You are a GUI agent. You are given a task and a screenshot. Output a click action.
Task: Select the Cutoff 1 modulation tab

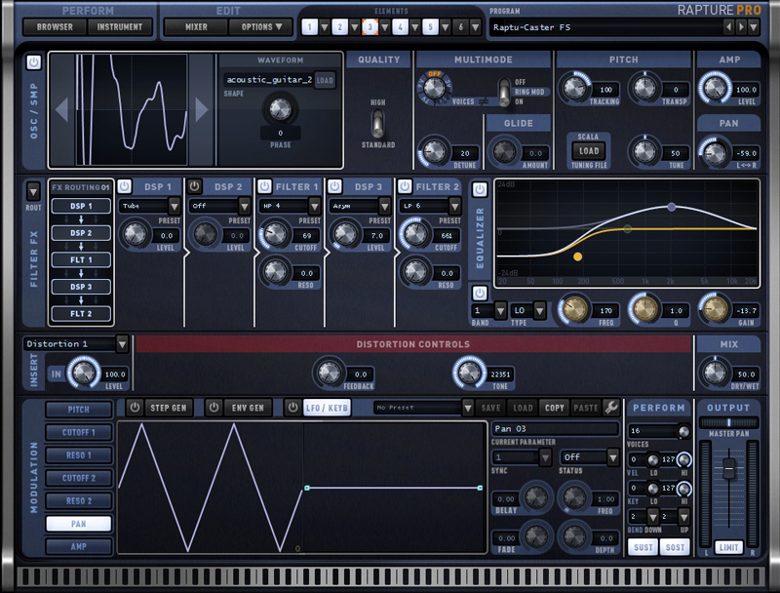pyautogui.click(x=79, y=432)
